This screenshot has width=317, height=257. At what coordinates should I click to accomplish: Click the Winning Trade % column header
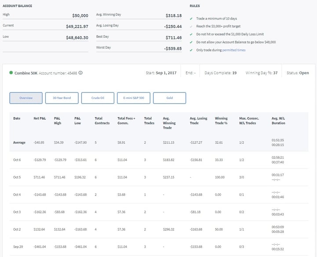[x=222, y=121]
